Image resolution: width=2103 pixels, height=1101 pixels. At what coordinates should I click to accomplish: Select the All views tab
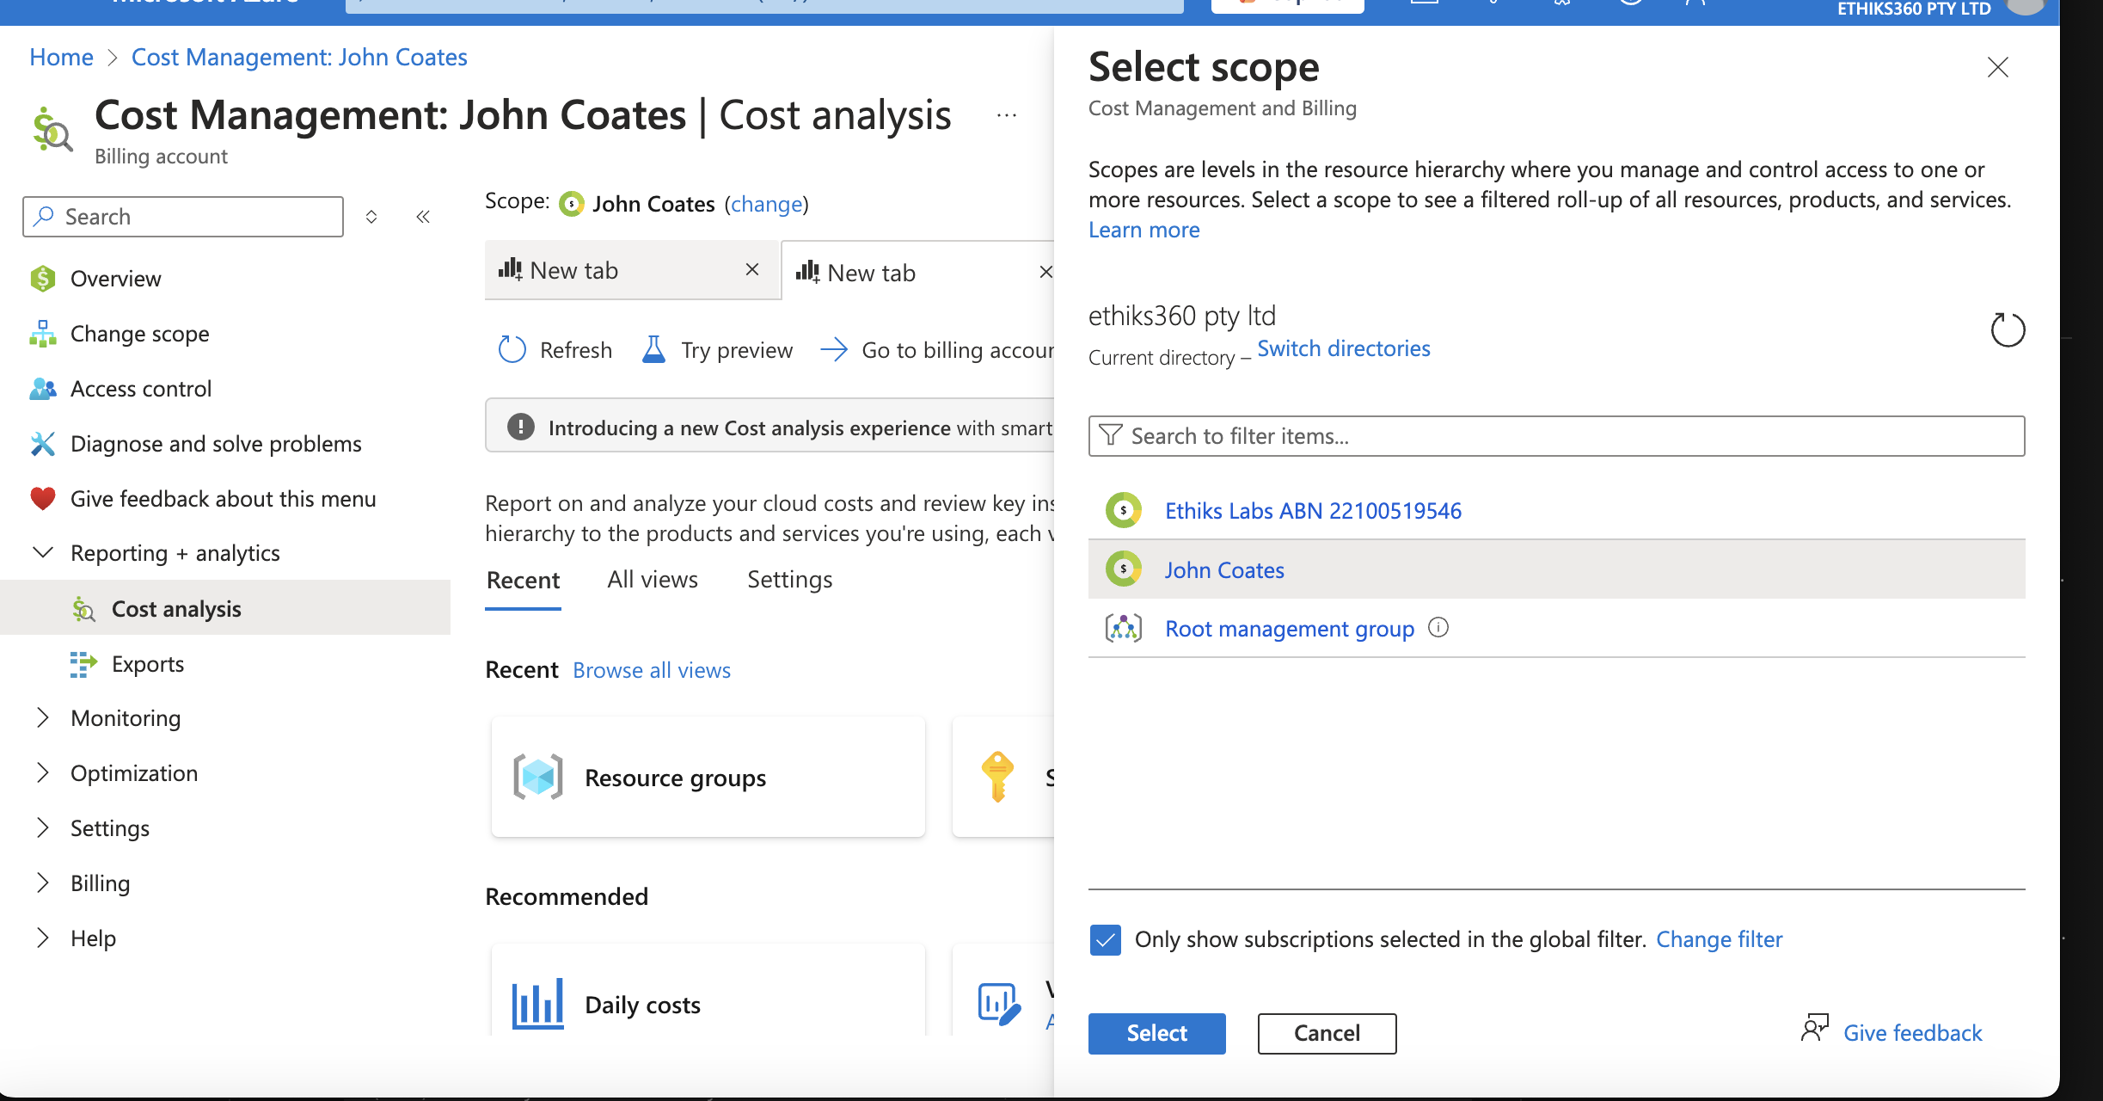[x=653, y=580]
